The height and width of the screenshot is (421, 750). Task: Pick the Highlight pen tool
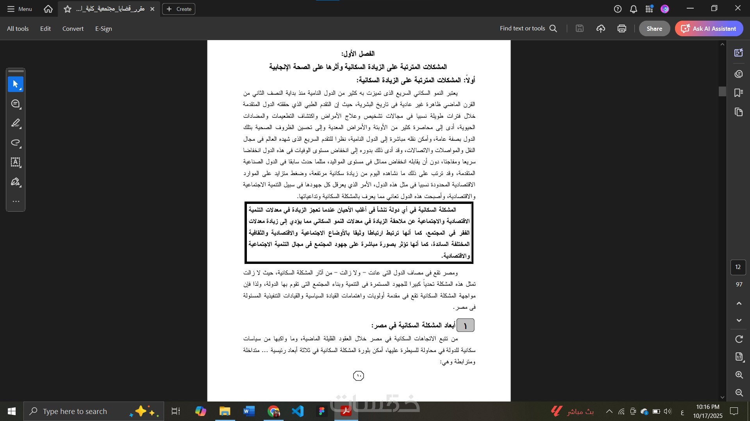coord(16,123)
